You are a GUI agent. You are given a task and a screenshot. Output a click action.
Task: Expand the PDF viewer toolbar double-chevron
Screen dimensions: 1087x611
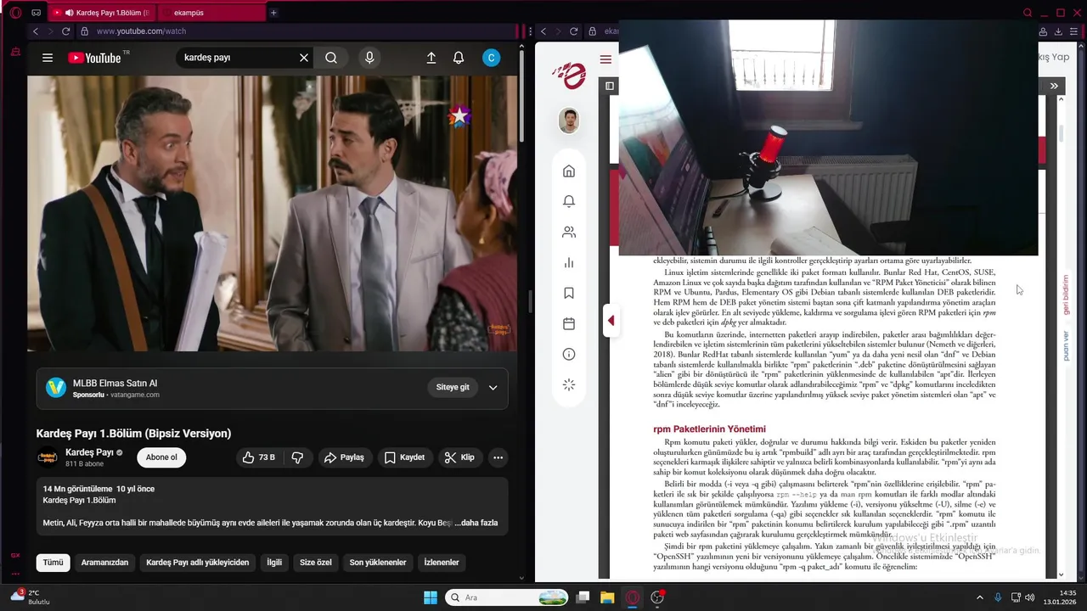point(1054,86)
